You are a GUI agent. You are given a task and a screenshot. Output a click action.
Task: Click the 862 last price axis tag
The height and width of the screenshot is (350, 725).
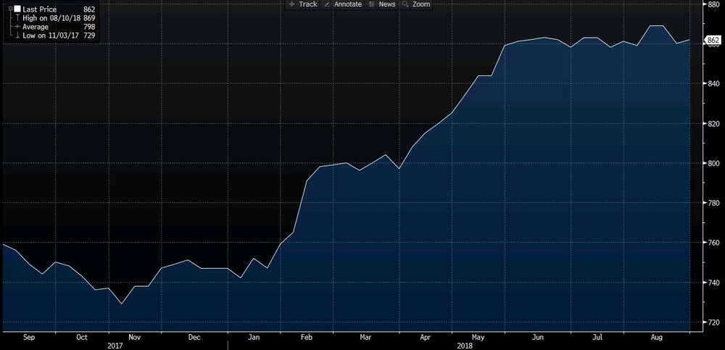(713, 41)
